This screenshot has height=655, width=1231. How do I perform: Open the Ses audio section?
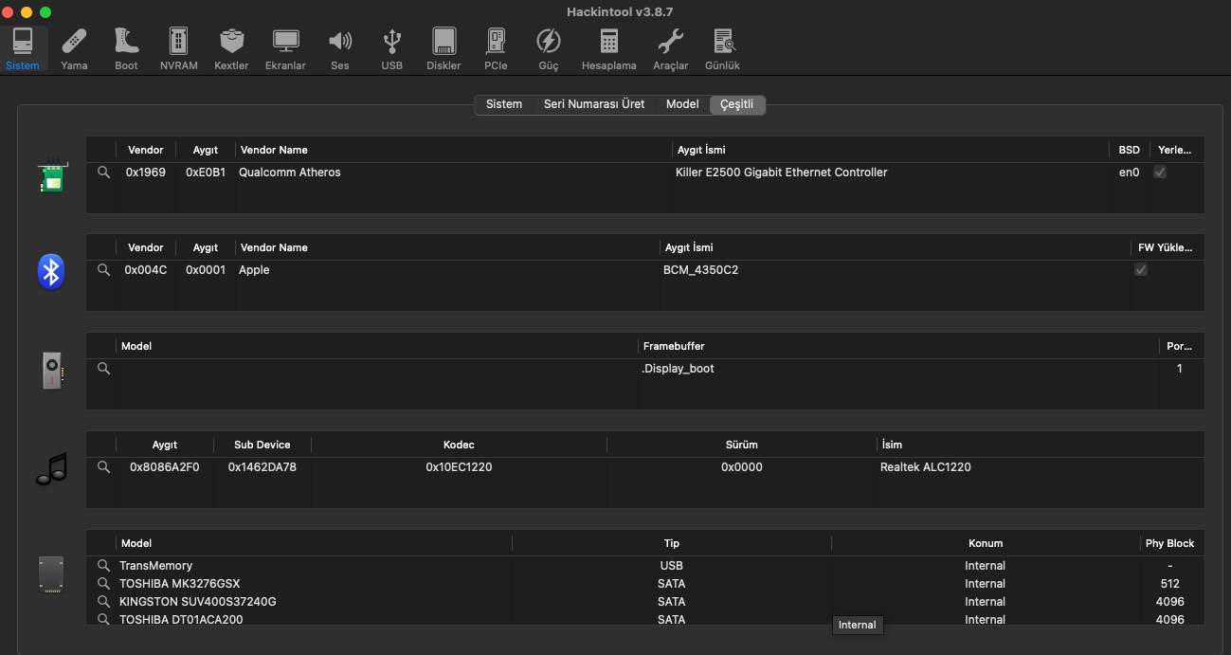[340, 48]
